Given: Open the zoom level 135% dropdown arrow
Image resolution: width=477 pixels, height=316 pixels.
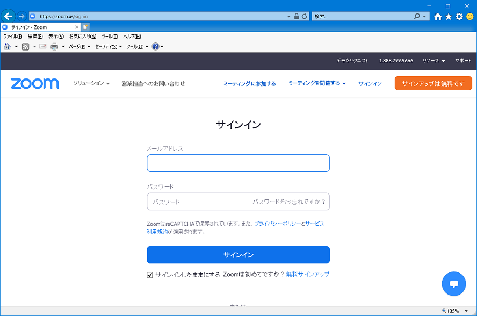Looking at the screenshot, I should [x=466, y=311].
